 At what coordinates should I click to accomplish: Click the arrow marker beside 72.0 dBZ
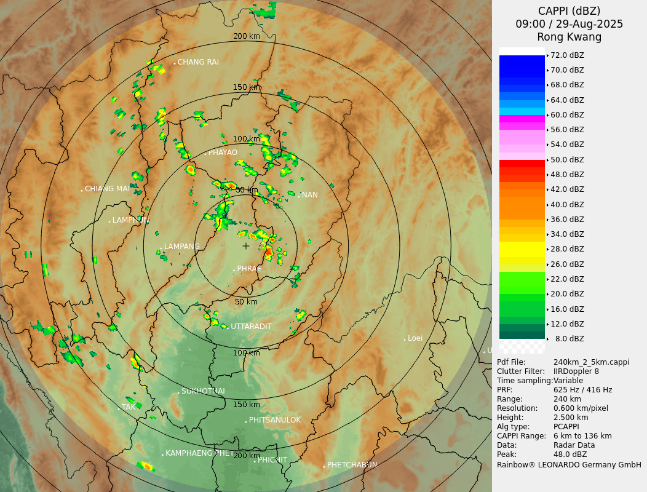point(547,55)
